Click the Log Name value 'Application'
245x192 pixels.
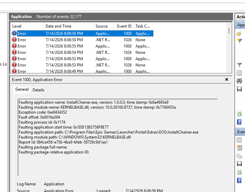[54, 184]
